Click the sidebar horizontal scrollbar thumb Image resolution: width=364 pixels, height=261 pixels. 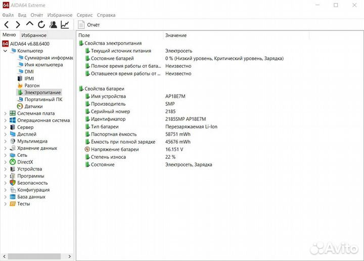pyautogui.click(x=34, y=256)
